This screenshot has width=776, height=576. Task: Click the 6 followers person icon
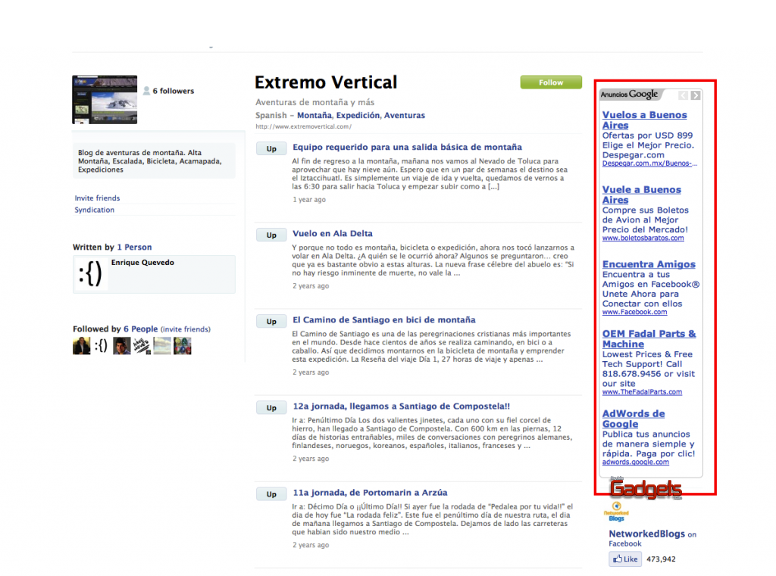(x=146, y=91)
